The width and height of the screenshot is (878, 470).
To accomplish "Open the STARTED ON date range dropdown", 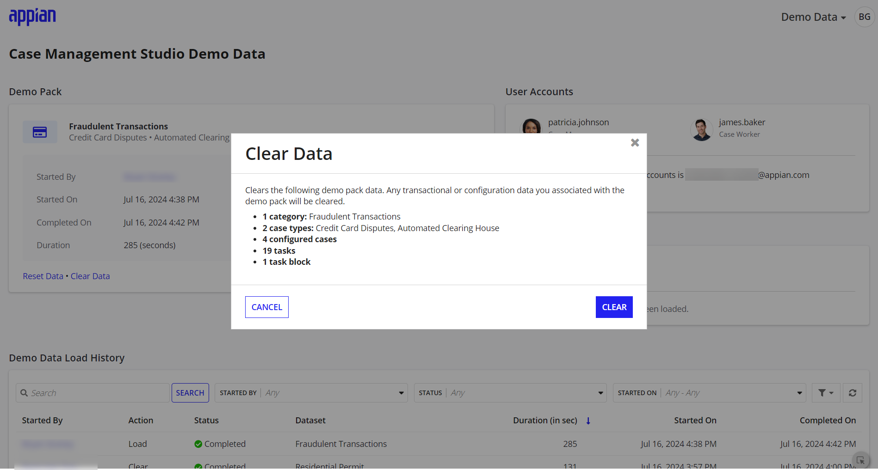I will click(x=710, y=393).
